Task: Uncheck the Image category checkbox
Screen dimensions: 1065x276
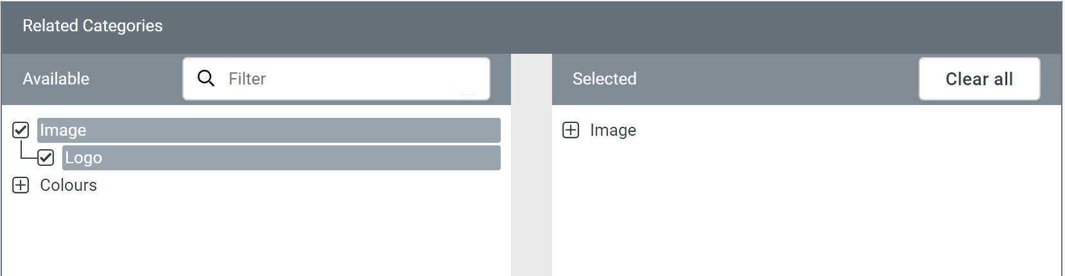Action: 21,130
